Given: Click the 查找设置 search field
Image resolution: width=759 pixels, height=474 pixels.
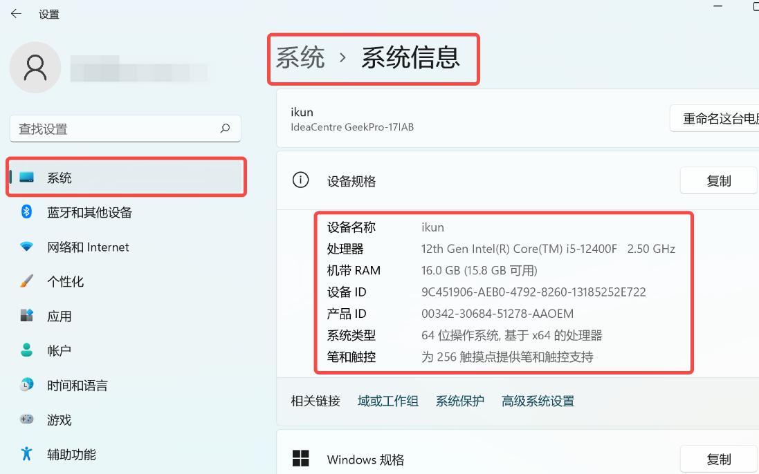Looking at the screenshot, I should click(125, 129).
